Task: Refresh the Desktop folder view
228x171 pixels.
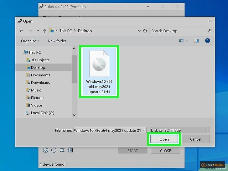Action: [x=145, y=31]
